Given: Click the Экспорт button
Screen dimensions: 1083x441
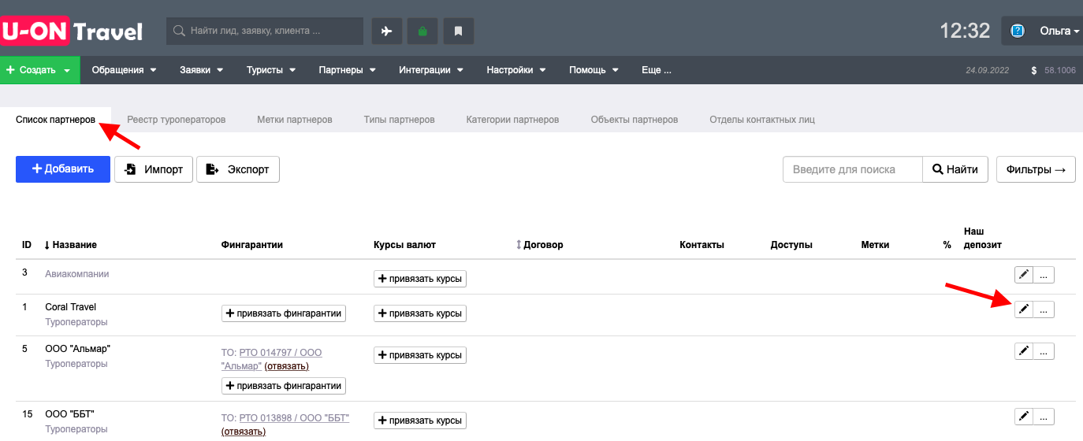Looking at the screenshot, I should pyautogui.click(x=238, y=169).
